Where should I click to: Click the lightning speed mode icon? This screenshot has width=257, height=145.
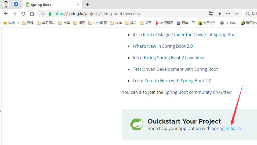click(x=220, y=14)
